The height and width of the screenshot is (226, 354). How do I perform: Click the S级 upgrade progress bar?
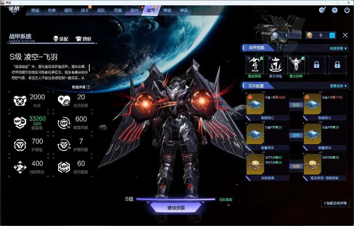[x=177, y=199]
